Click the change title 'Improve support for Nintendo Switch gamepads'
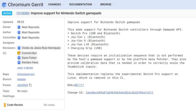This screenshot has width=196, height=110. (66, 13)
